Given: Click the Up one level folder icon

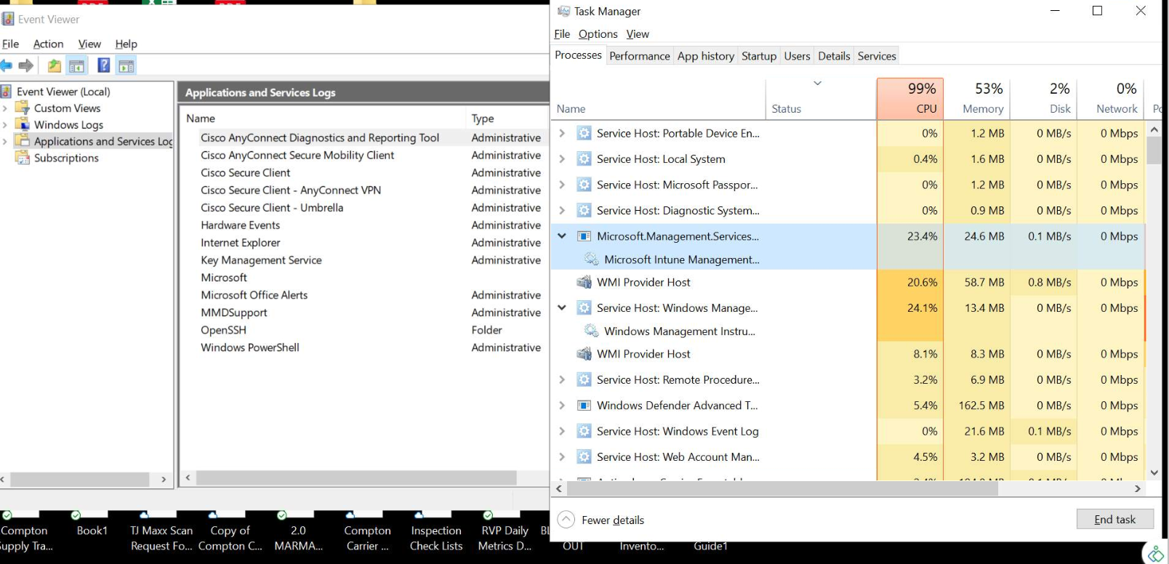Looking at the screenshot, I should 55,66.
